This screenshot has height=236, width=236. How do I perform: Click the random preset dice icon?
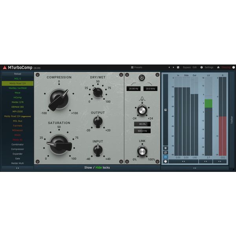[178, 67]
